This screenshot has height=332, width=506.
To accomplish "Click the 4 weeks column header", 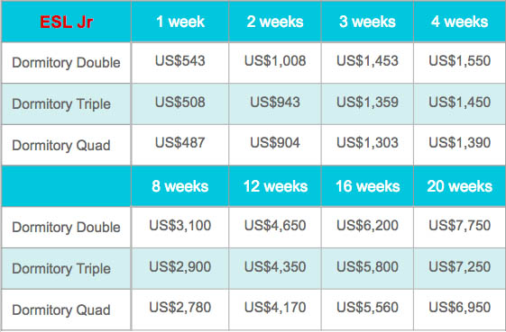I will tap(459, 22).
